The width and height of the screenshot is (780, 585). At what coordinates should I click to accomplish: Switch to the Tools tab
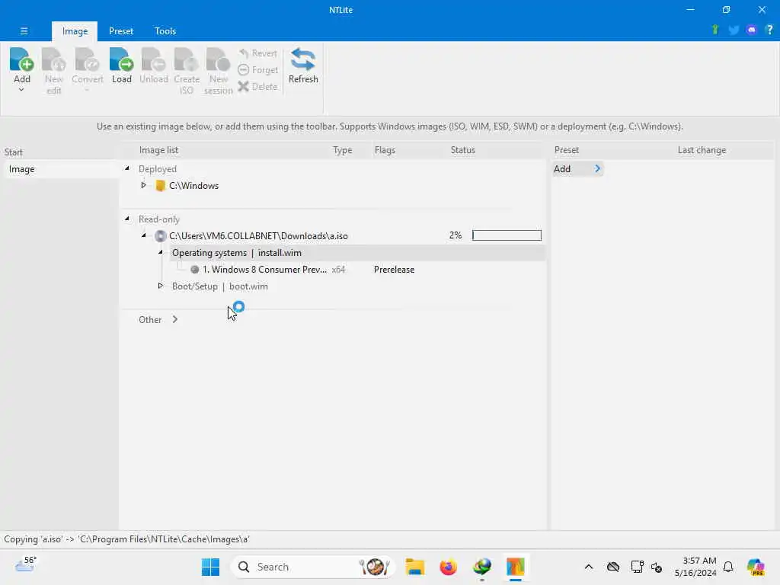coord(165,30)
